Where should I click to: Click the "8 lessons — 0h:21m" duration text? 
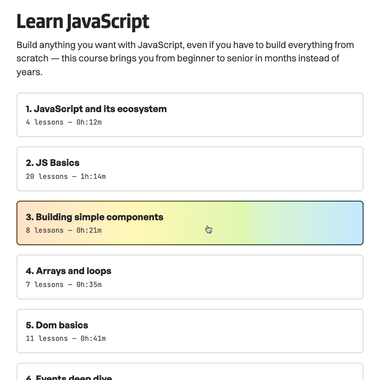tap(64, 230)
